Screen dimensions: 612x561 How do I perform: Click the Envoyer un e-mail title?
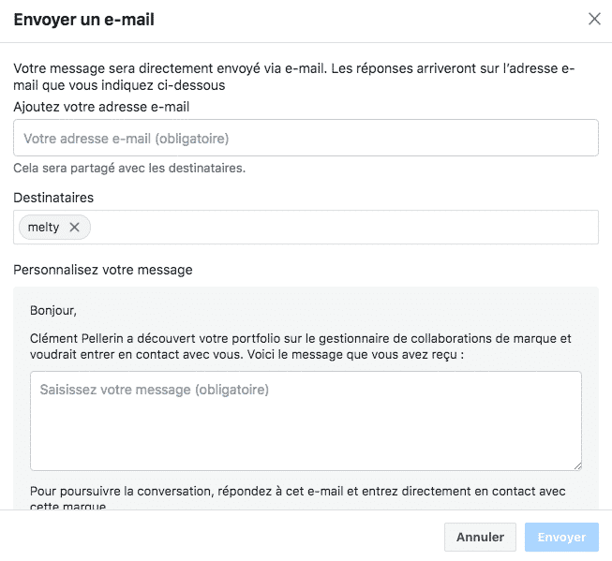pos(84,19)
